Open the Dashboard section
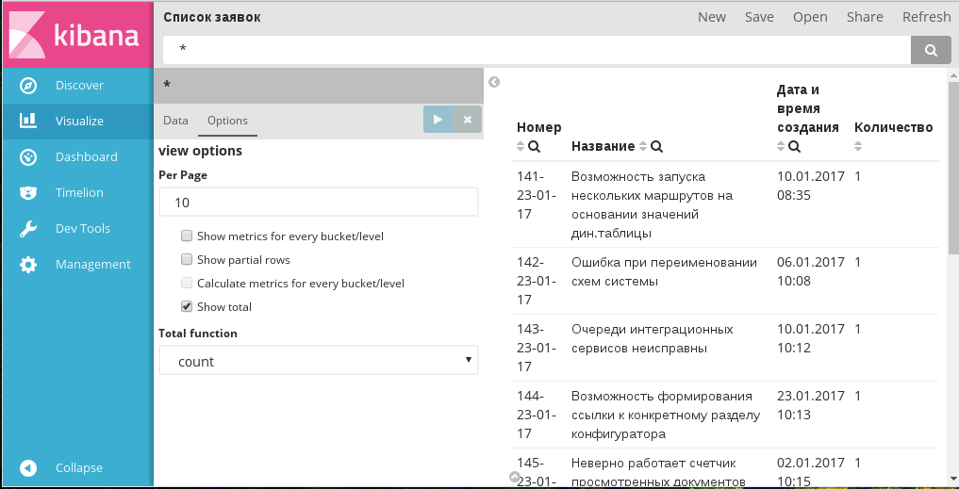Screen dimensions: 959x489 77,157
